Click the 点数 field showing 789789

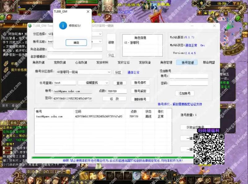pyautogui.click(x=117, y=91)
